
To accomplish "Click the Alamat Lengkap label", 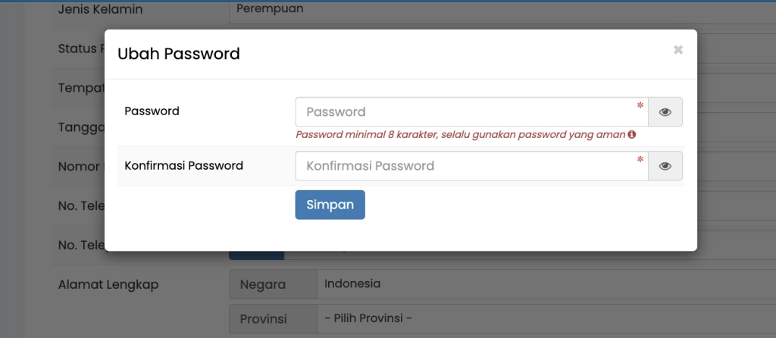I will click(x=108, y=285).
